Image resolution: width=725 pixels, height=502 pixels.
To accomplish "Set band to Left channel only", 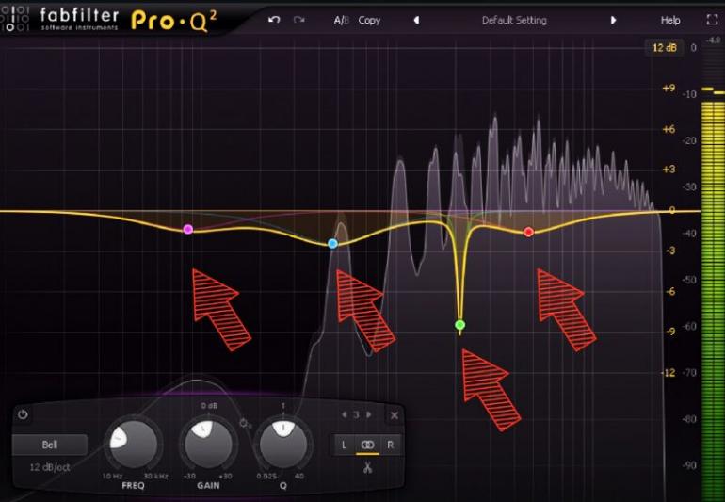I will (344, 445).
